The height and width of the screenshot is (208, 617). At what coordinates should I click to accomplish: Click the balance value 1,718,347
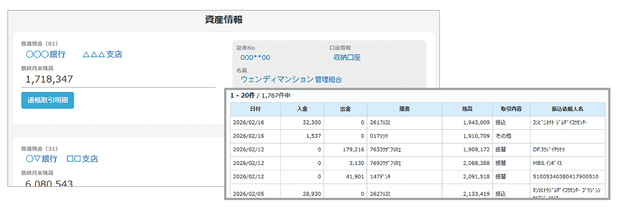click(x=49, y=79)
